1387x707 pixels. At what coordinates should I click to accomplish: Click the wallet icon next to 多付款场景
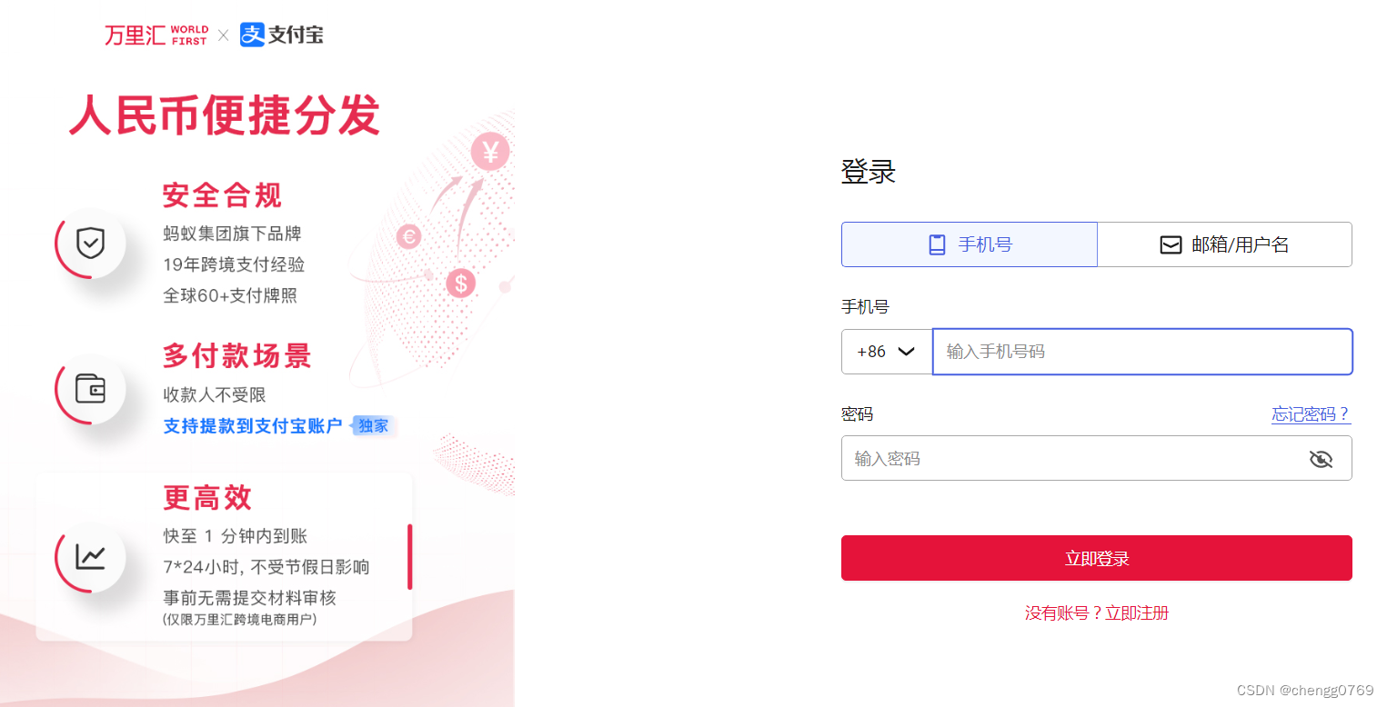[89, 389]
